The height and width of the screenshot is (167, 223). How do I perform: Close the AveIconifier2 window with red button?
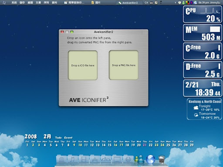point(62,32)
